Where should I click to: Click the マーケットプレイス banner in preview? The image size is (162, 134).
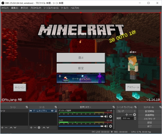pyautogui.click(x=81, y=79)
